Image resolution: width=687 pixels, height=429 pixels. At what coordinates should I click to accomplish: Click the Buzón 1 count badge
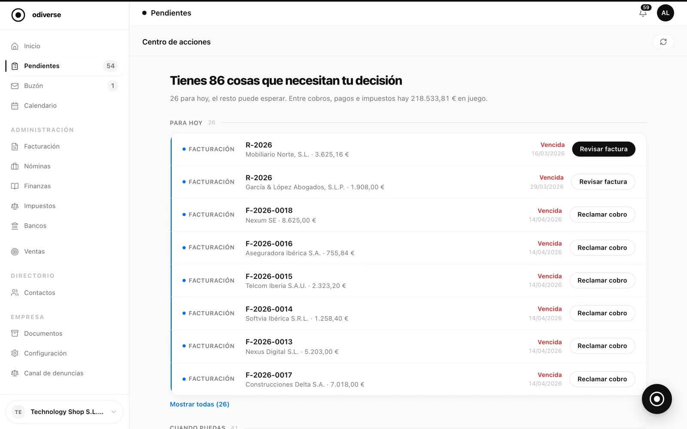(112, 86)
